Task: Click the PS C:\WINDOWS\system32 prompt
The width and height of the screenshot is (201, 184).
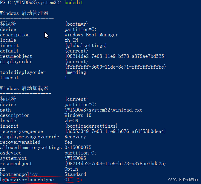Action: [31, 3]
